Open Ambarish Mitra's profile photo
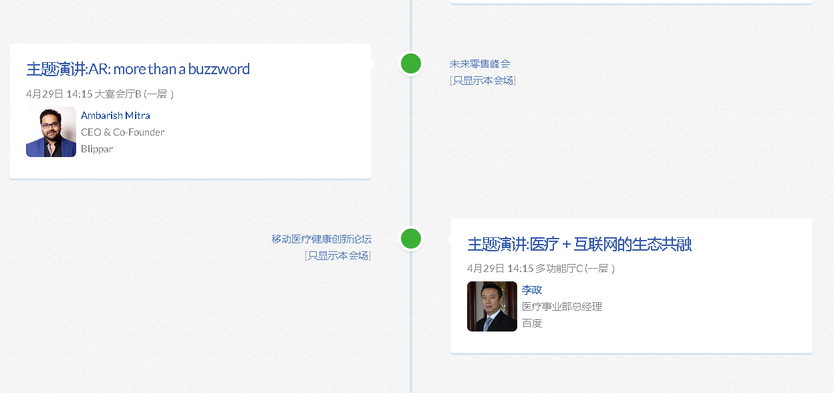834x393 pixels. (x=51, y=132)
